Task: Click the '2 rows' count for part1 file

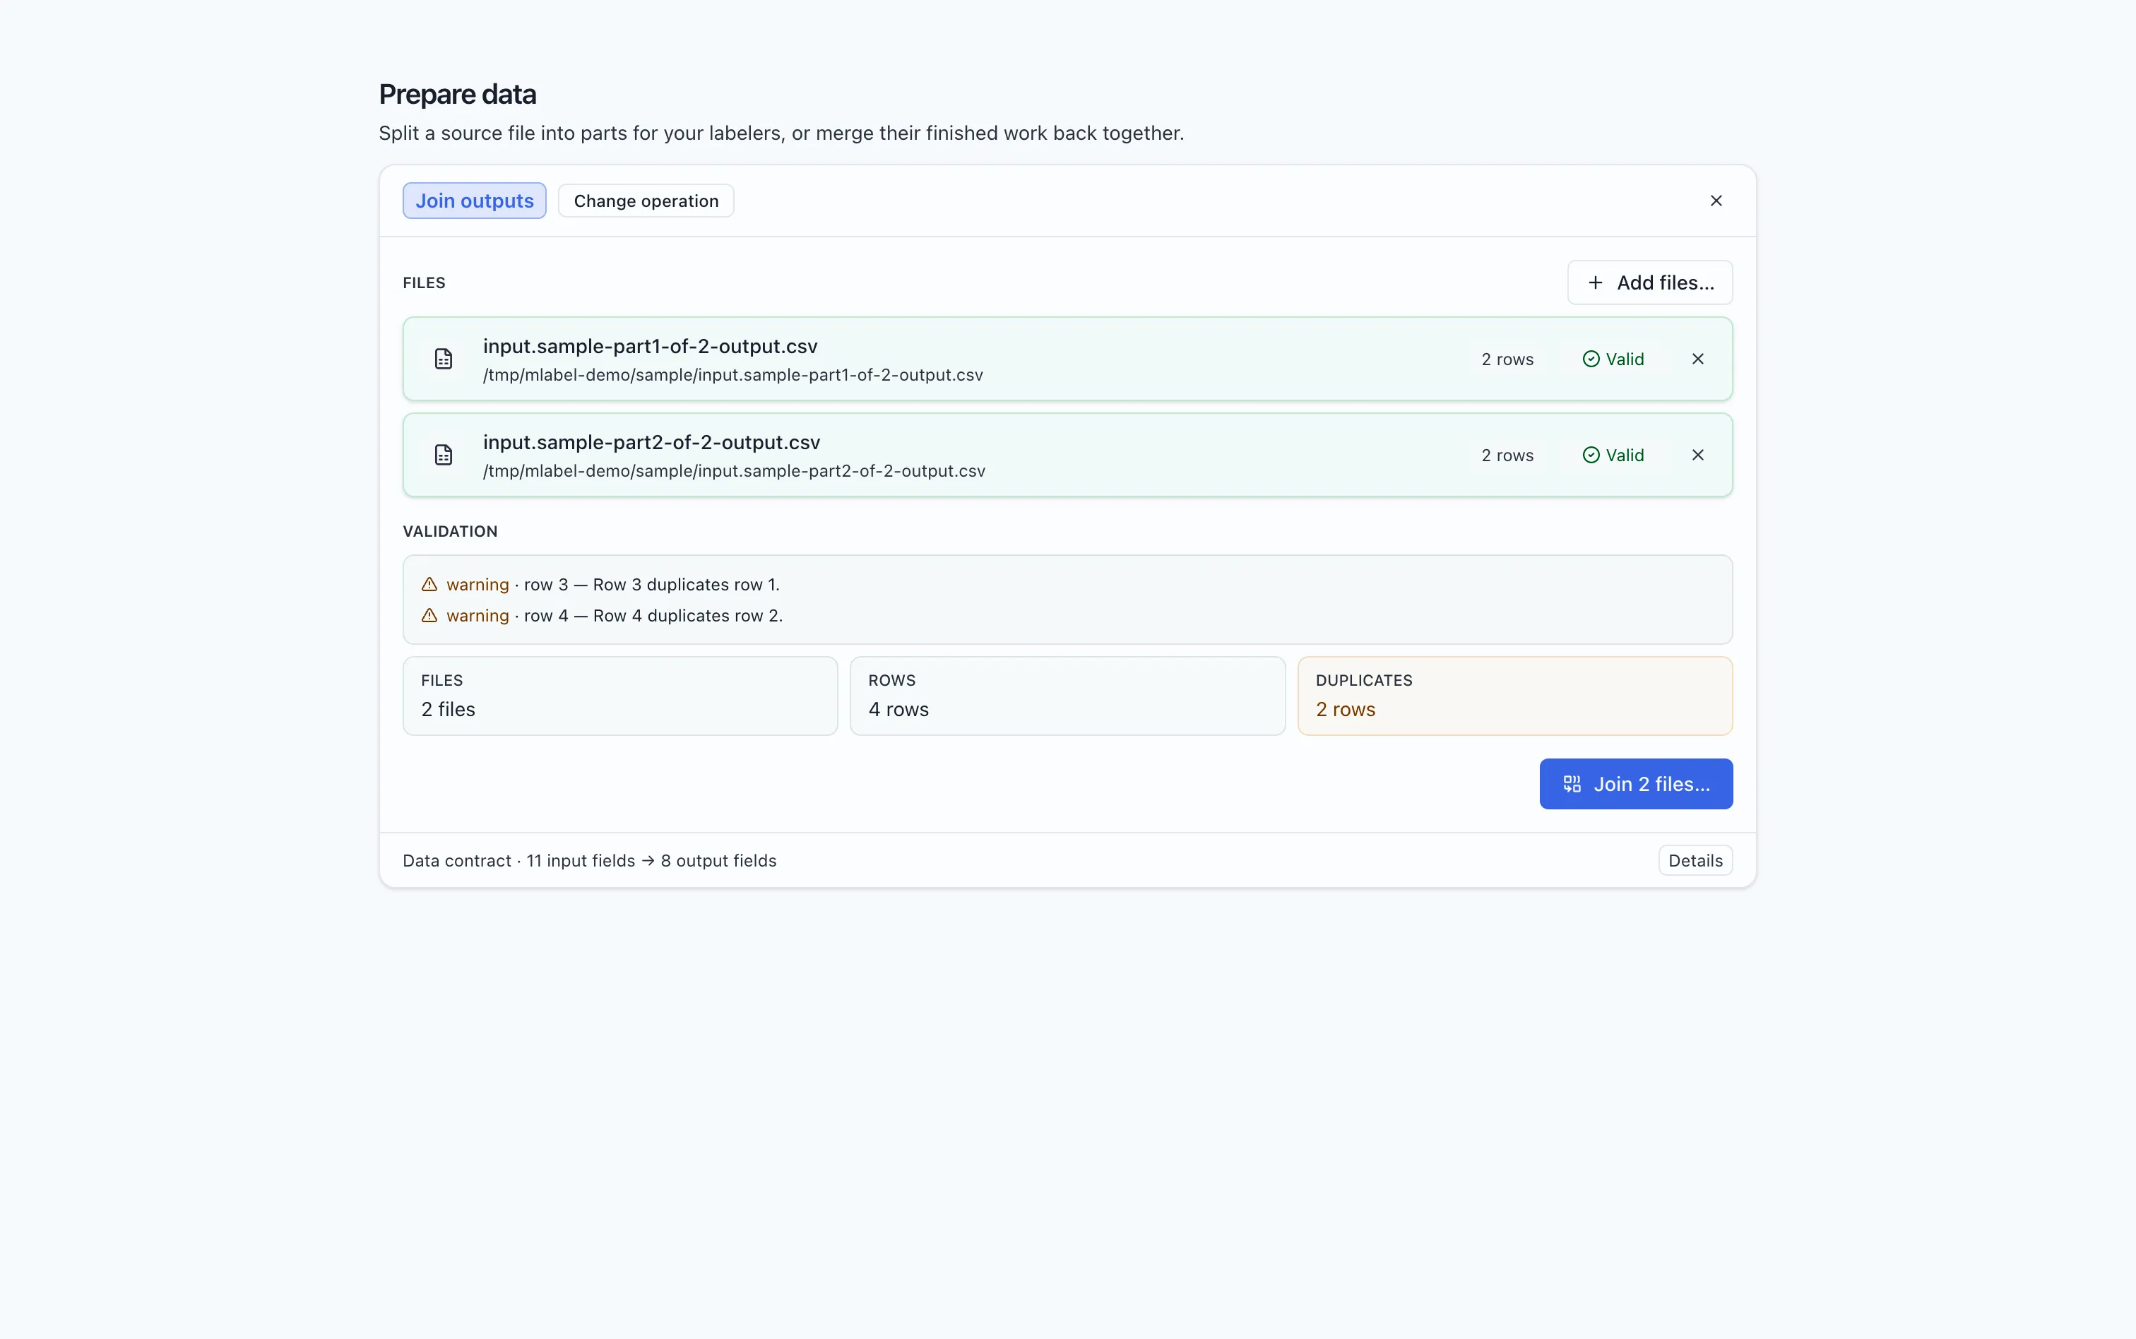Action: [x=1507, y=359]
